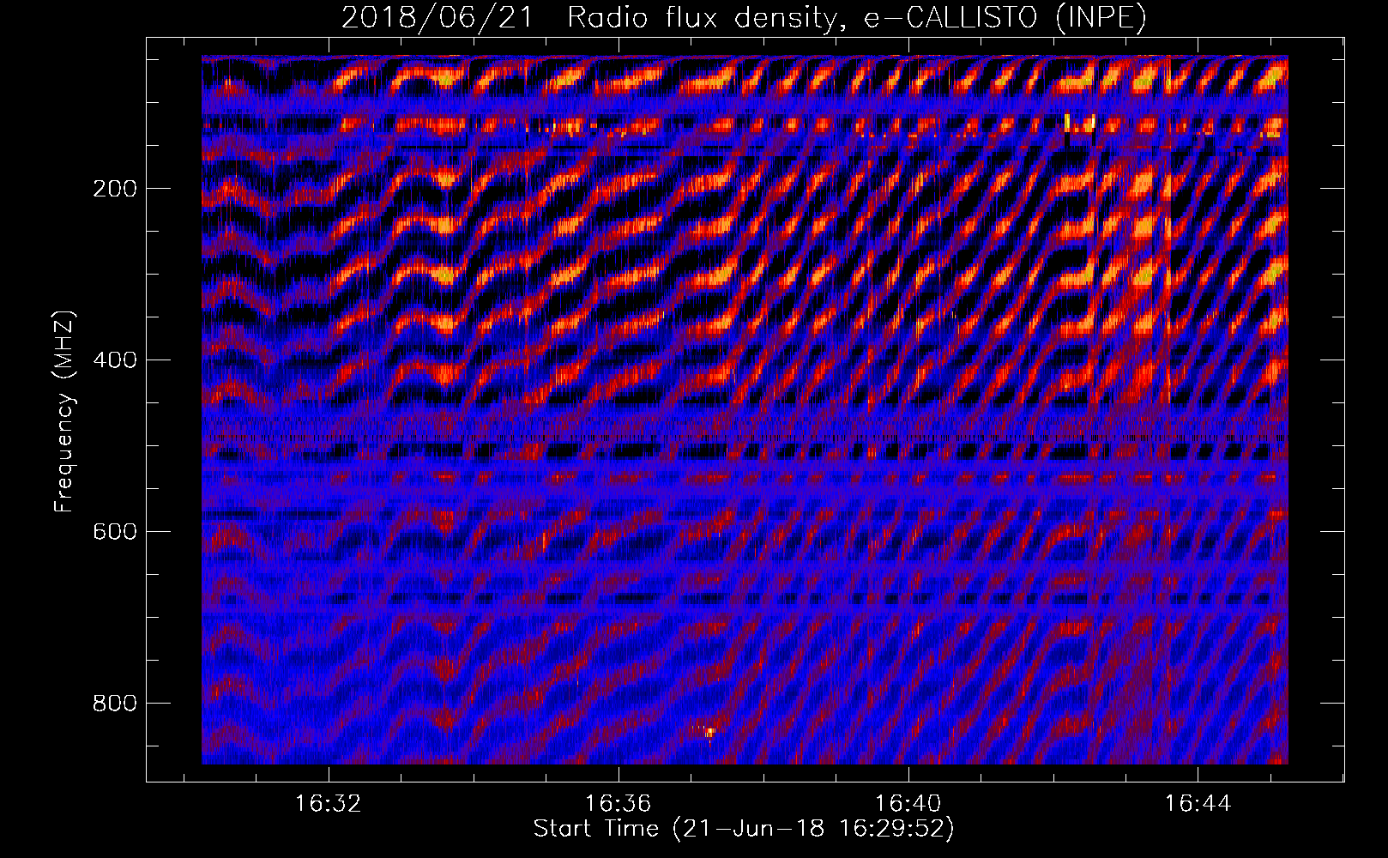Screen dimensions: 1388x858
Task: Click the 16:40 time axis label
Action: tap(908, 804)
